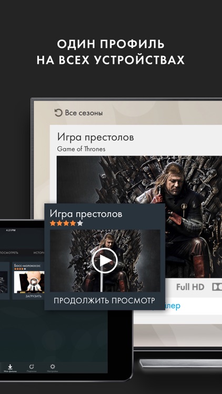Rate Игра престолов with the fifth gray star
Image resolution: width=222 pixels, height=394 pixels.
[x=80, y=223]
